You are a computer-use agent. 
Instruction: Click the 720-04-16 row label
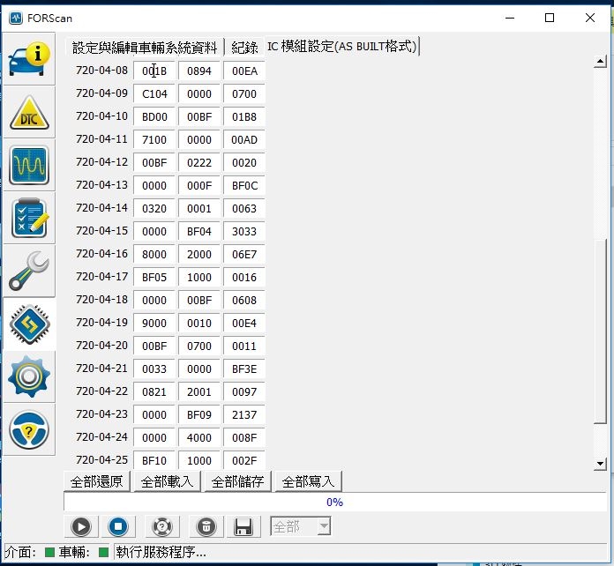101,254
